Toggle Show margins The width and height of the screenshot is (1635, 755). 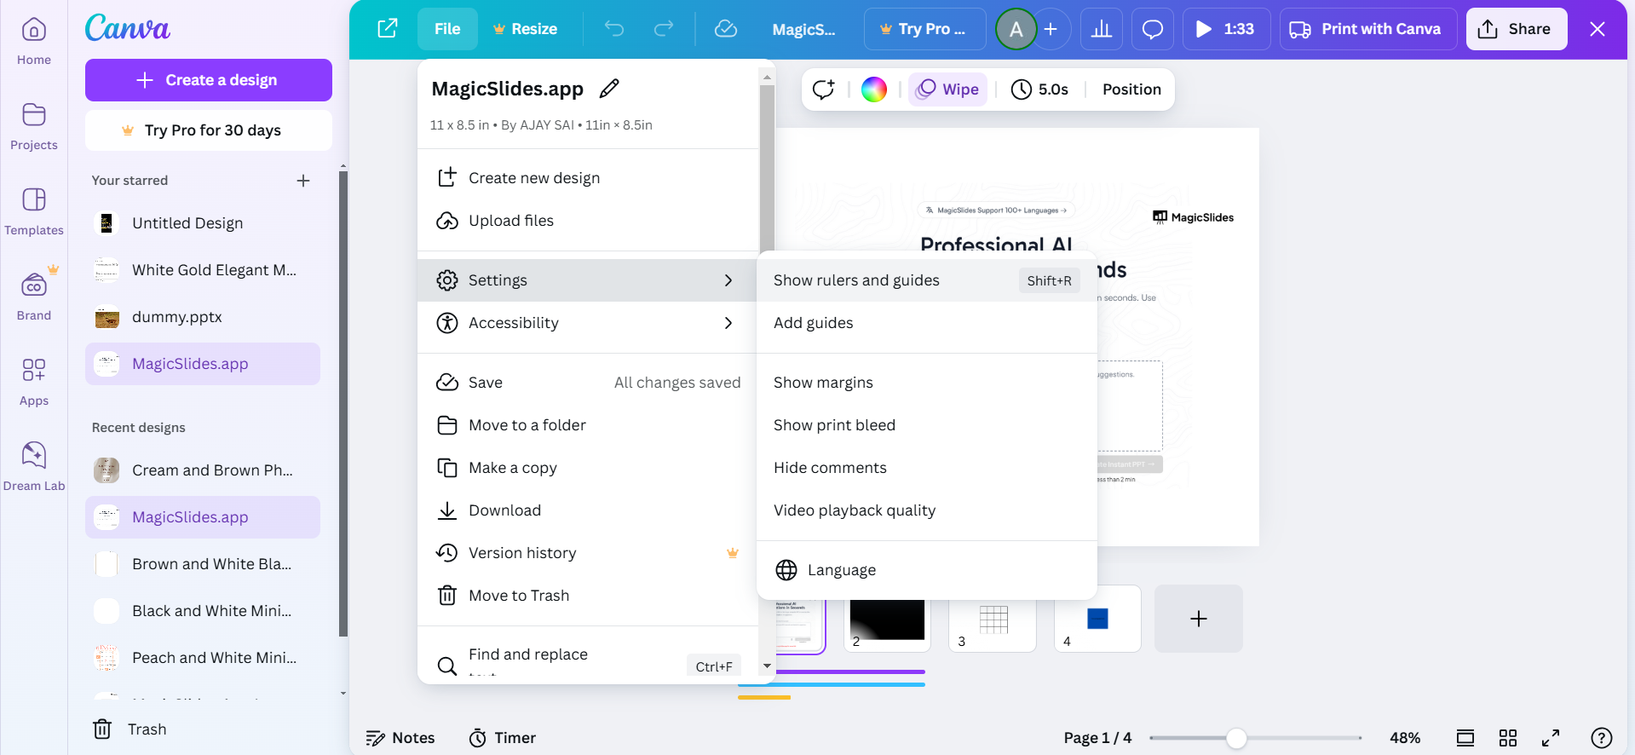click(x=927, y=383)
